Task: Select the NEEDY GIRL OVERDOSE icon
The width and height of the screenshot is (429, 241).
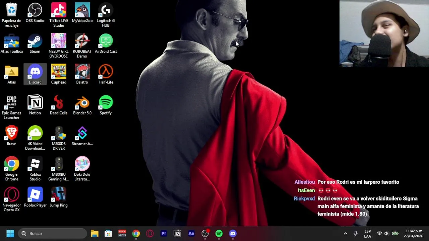Action: 59,46
